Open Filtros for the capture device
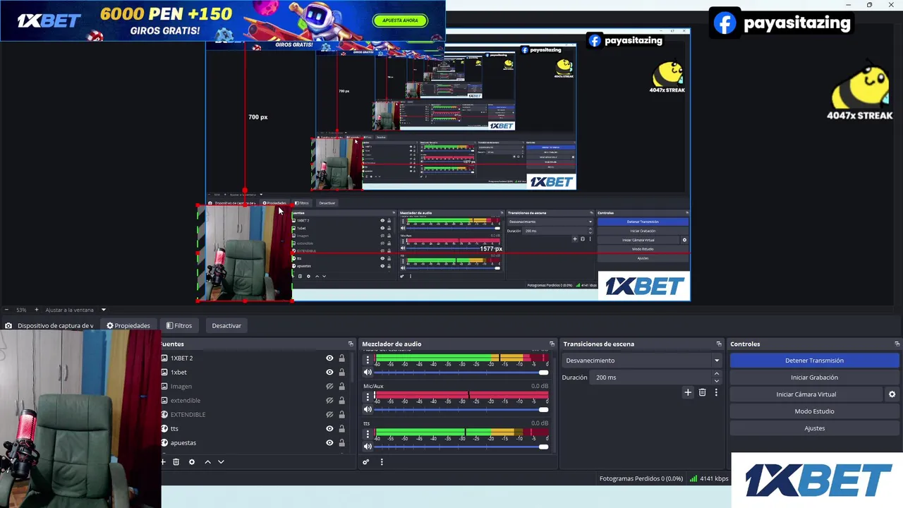 [179, 325]
